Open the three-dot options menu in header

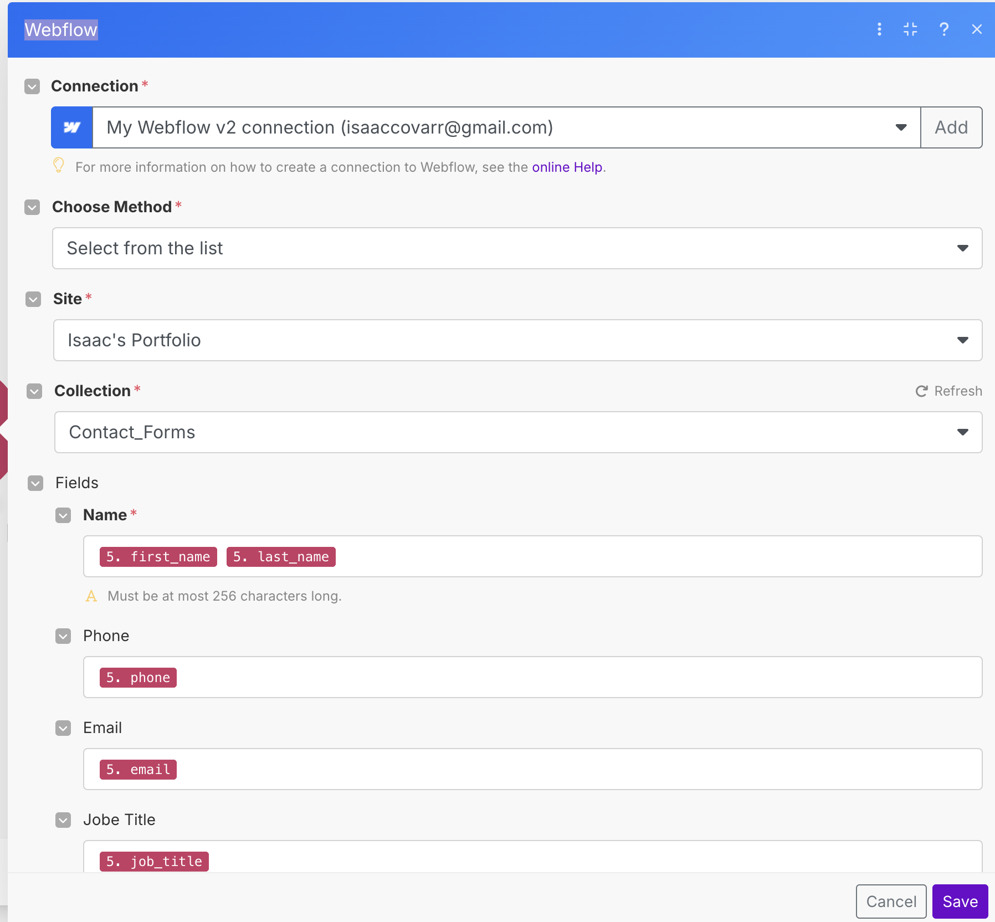click(x=879, y=29)
